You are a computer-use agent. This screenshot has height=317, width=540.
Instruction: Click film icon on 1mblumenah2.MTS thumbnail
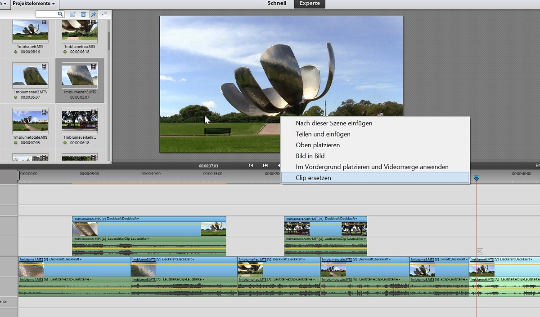(x=44, y=67)
